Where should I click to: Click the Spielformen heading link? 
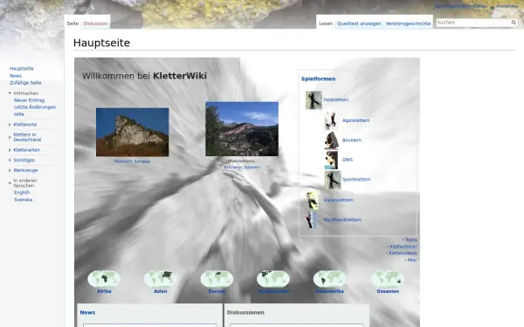pos(318,78)
